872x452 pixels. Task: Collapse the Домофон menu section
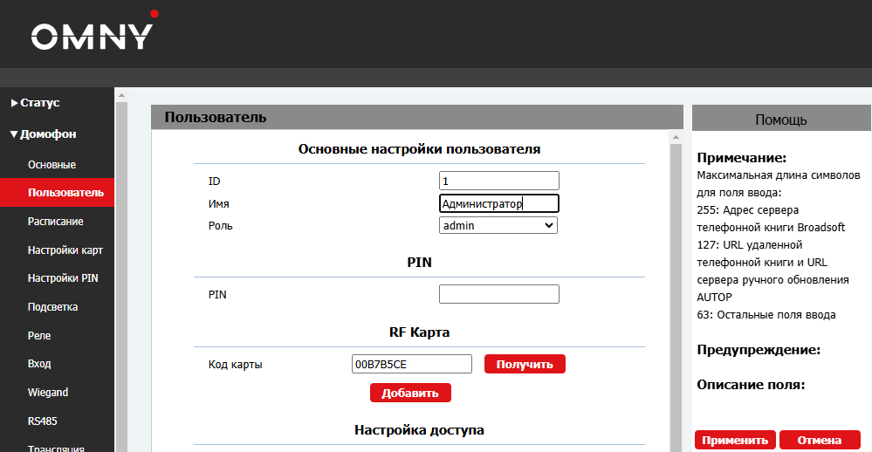pyautogui.click(x=43, y=134)
